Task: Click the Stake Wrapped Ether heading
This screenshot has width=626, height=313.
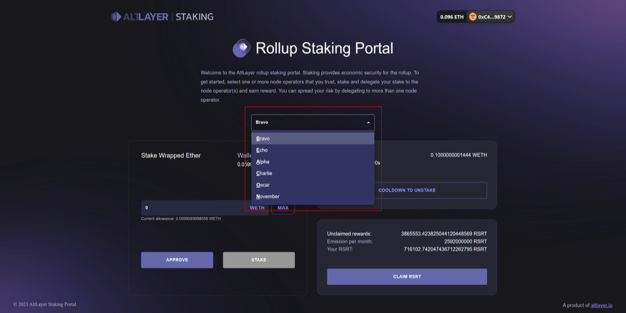Action: coord(171,155)
